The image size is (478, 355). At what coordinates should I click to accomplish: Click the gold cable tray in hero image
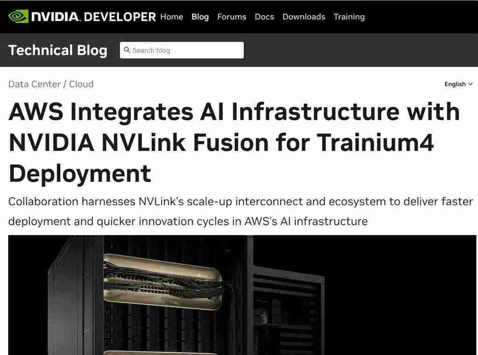point(163,282)
